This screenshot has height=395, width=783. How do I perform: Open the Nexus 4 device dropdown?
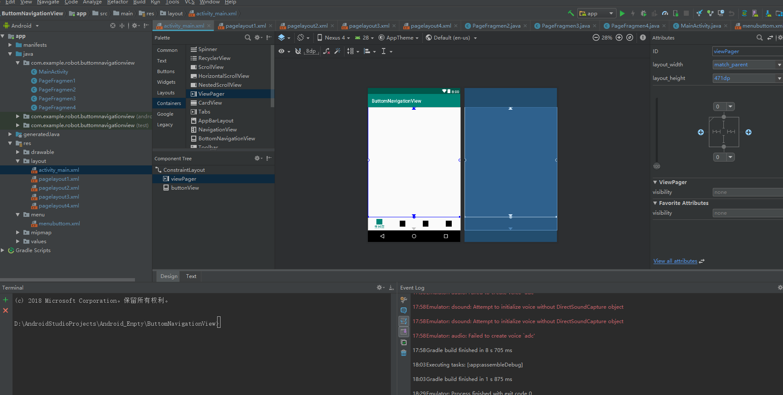(334, 38)
